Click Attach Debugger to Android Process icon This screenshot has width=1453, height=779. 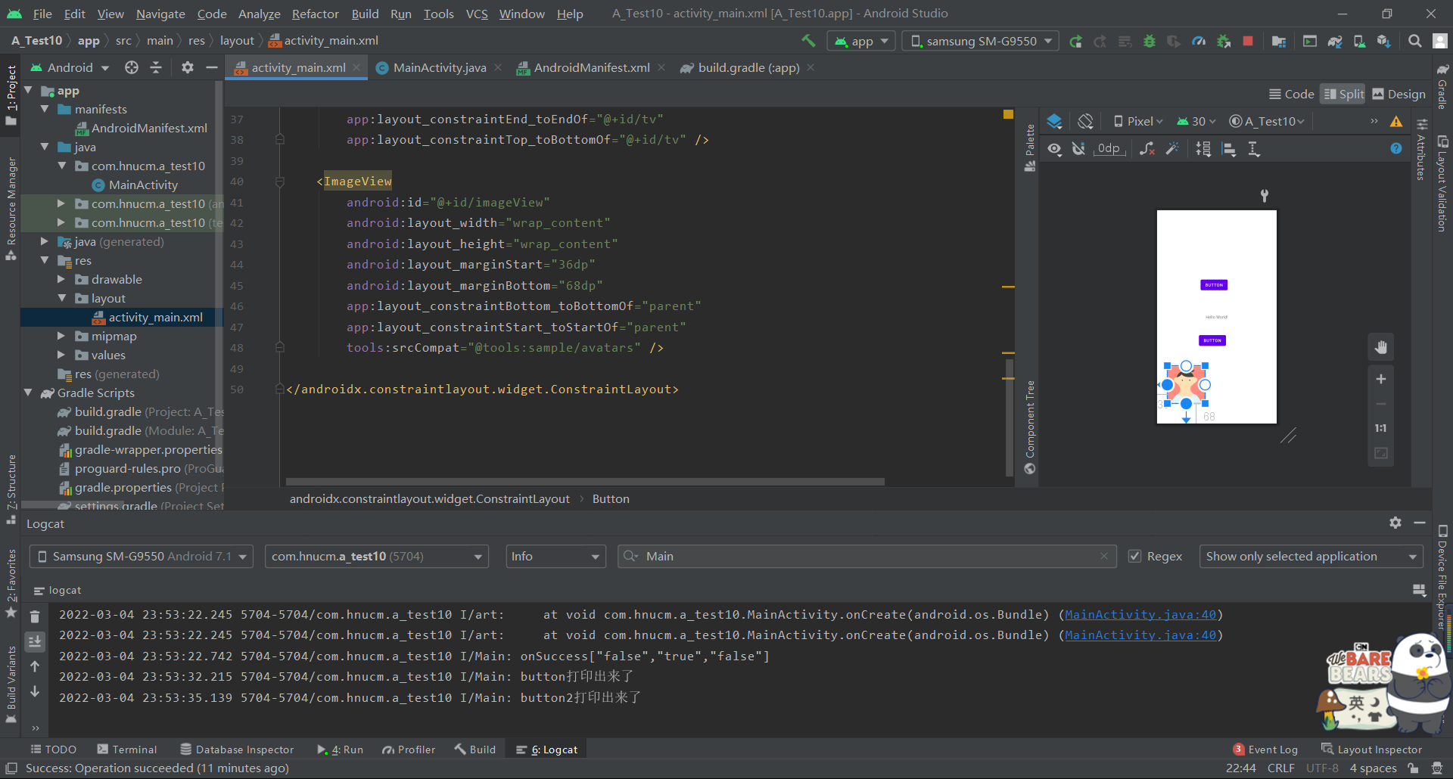[x=1224, y=42]
